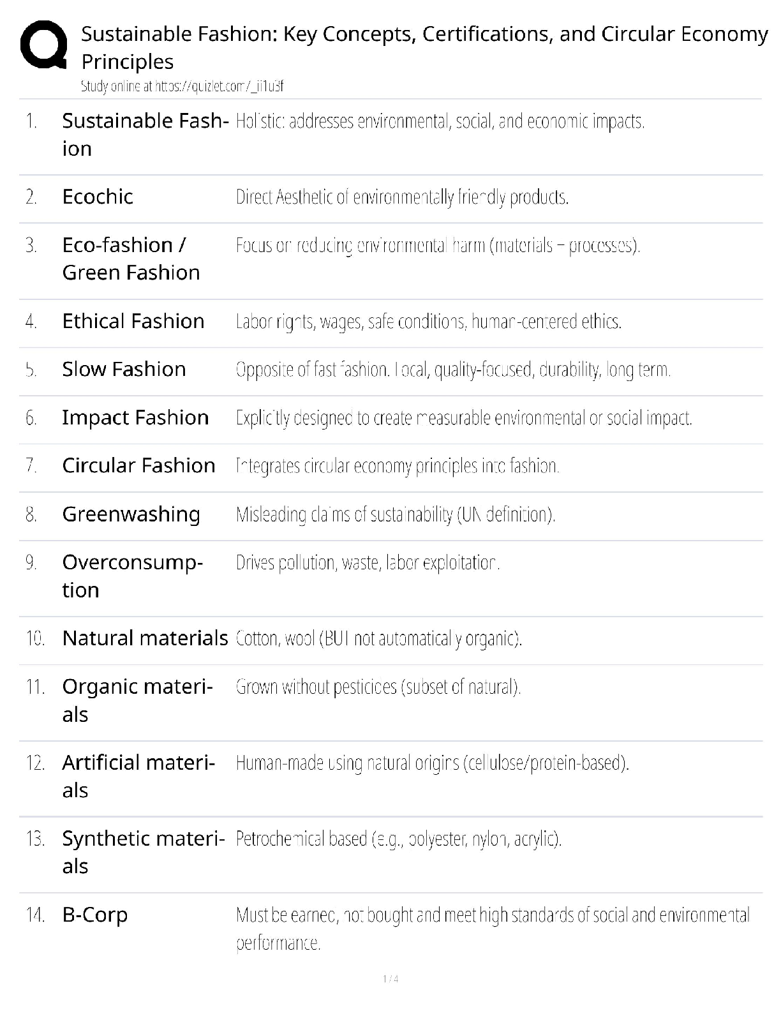Click the Slow Fashion term
The height and width of the screenshot is (1011, 781).
(x=124, y=369)
